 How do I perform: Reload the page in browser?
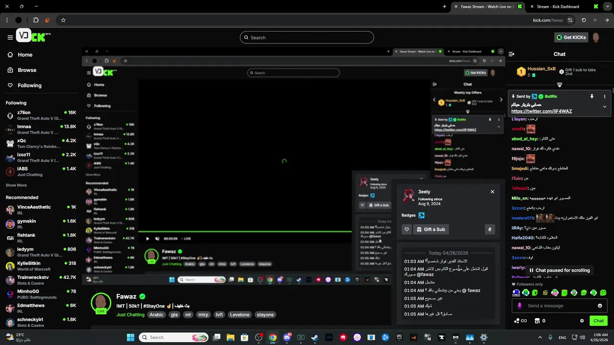point(584,20)
